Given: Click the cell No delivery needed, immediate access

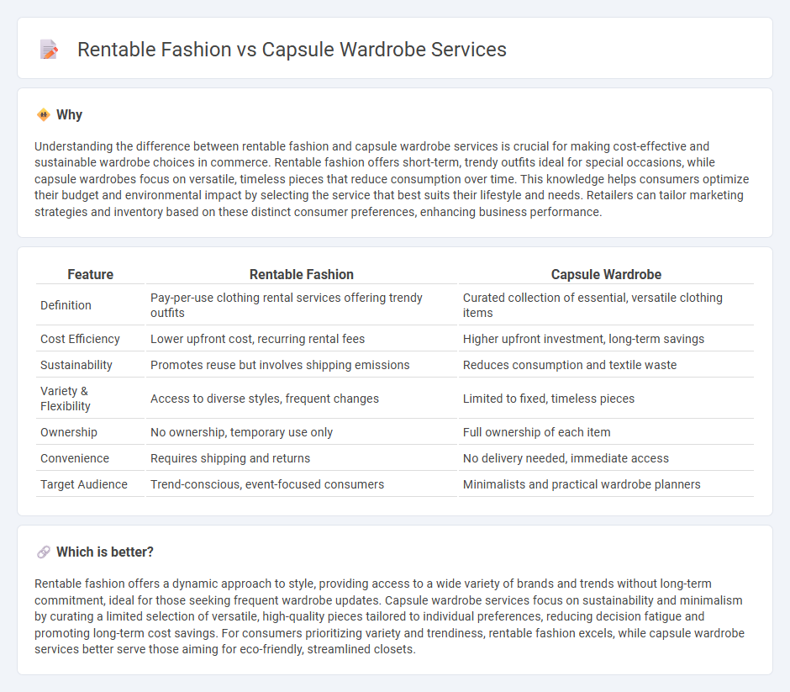Looking at the screenshot, I should click(606, 458).
